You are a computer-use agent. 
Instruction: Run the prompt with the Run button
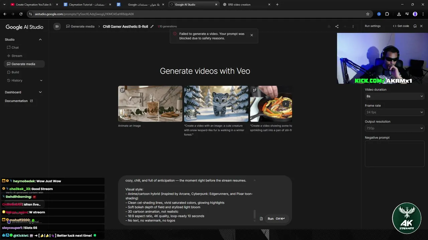[x=276, y=219]
